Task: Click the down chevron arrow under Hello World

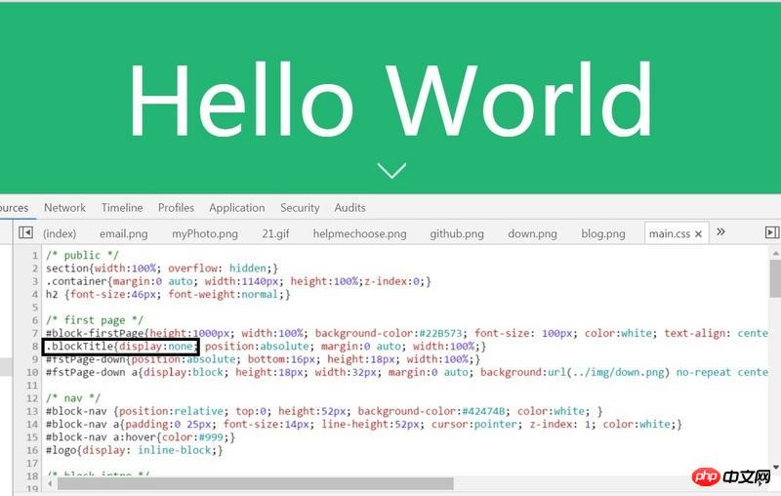Action: [391, 170]
